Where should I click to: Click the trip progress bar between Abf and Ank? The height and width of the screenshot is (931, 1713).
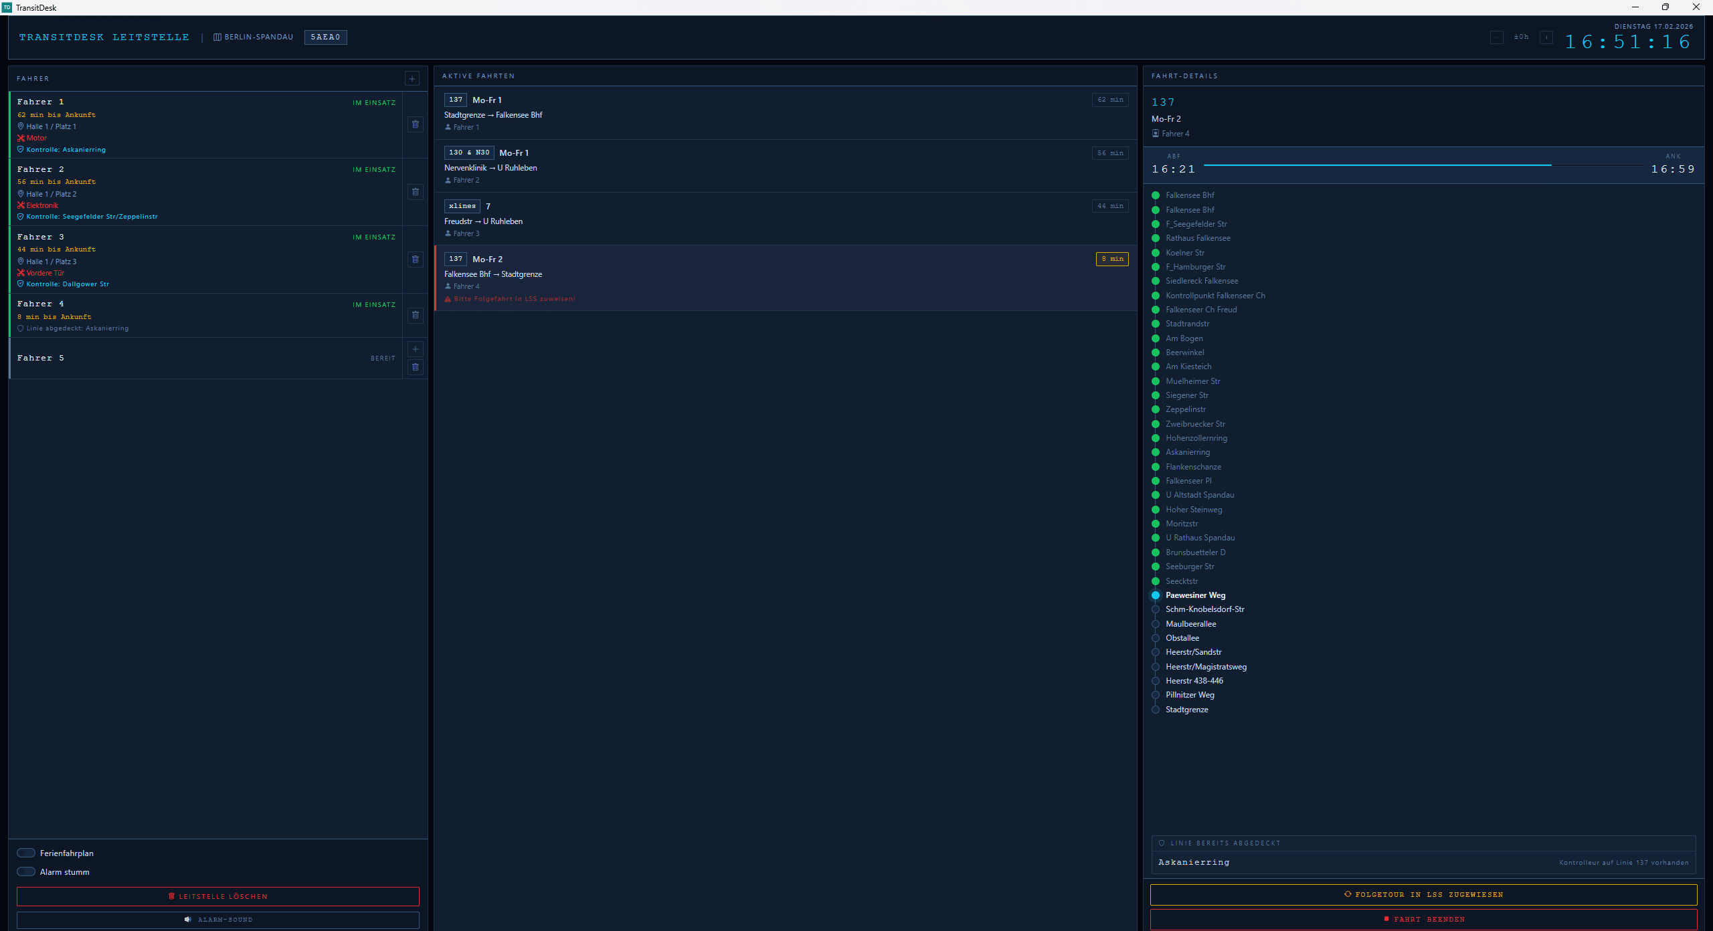1423,165
